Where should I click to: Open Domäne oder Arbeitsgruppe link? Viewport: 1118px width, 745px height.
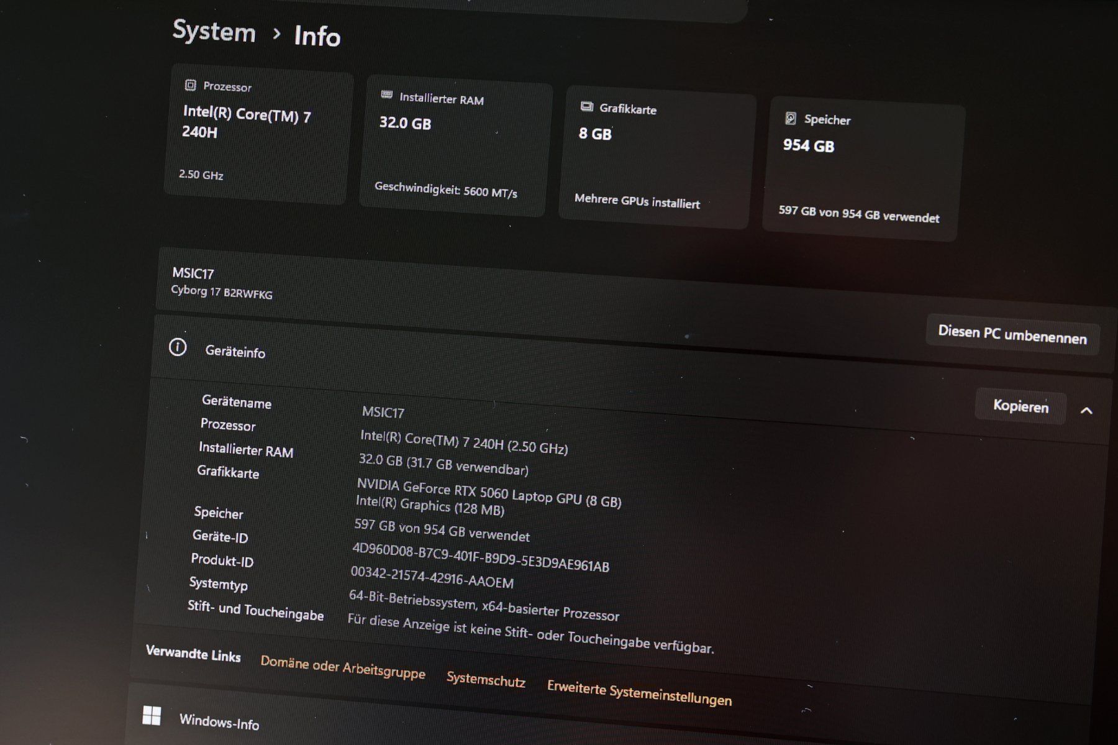coord(343,668)
